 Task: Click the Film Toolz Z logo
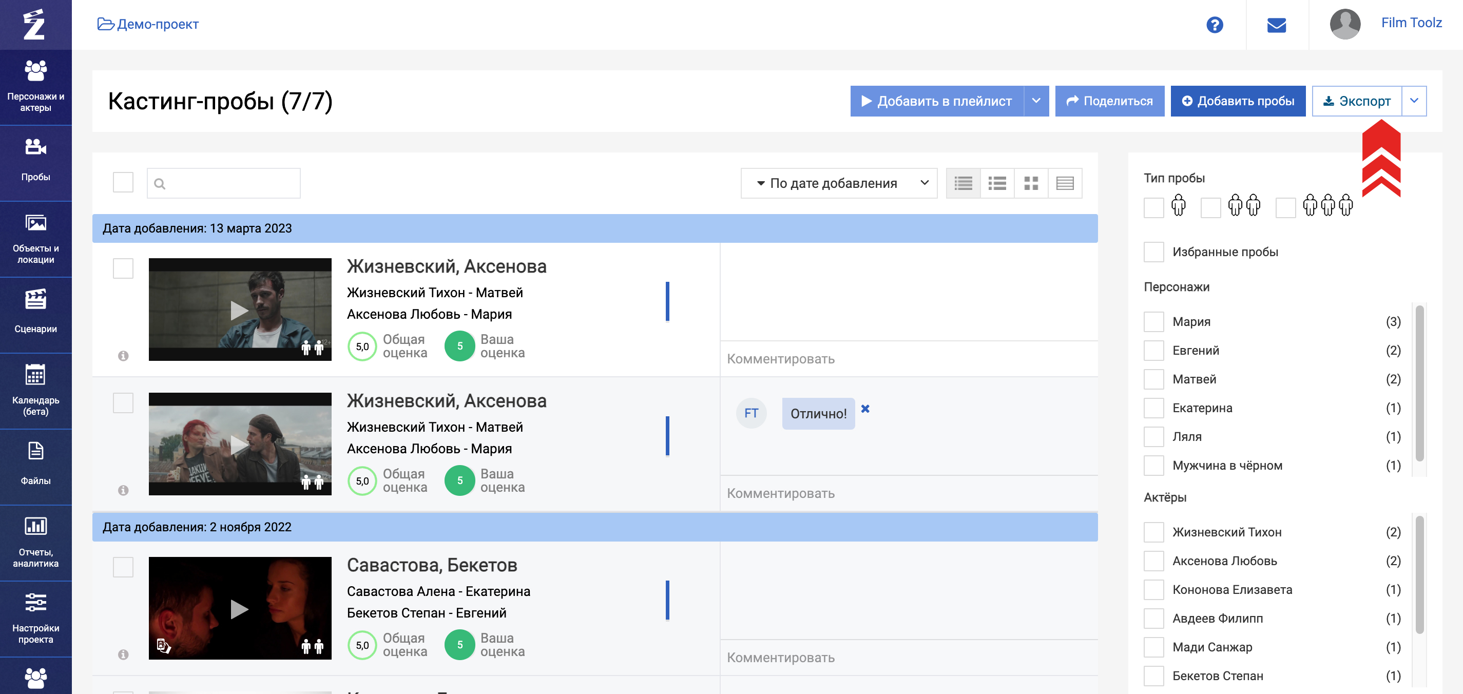[34, 25]
